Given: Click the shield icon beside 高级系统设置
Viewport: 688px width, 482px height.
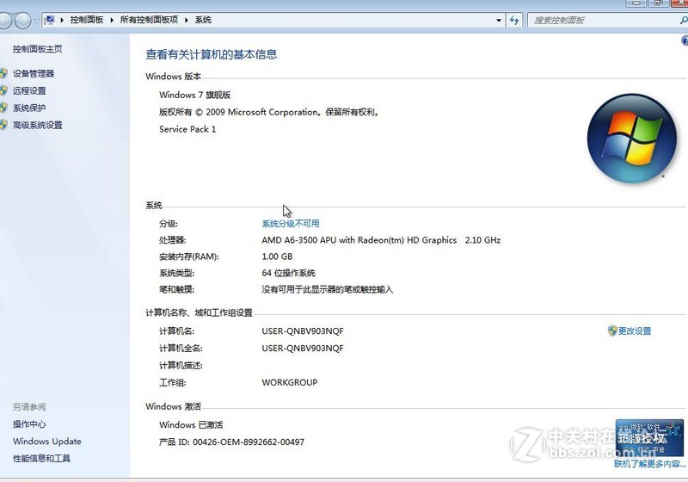Looking at the screenshot, I should 4,126.
